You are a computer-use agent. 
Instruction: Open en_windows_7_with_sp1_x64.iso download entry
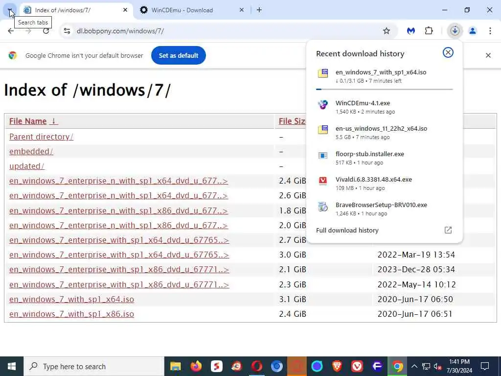pyautogui.click(x=385, y=76)
